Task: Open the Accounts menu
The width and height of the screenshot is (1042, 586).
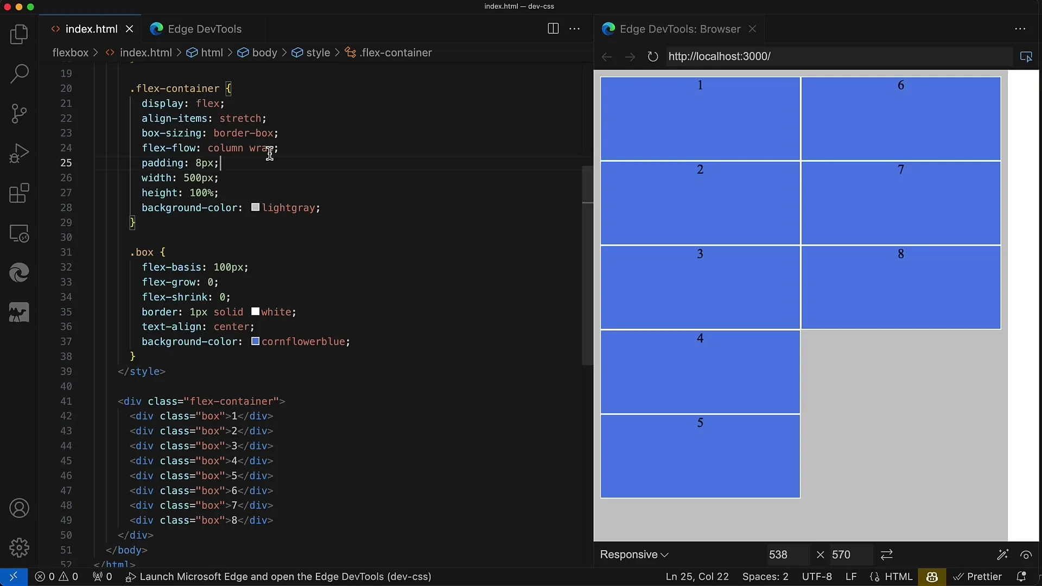Action: click(20, 508)
